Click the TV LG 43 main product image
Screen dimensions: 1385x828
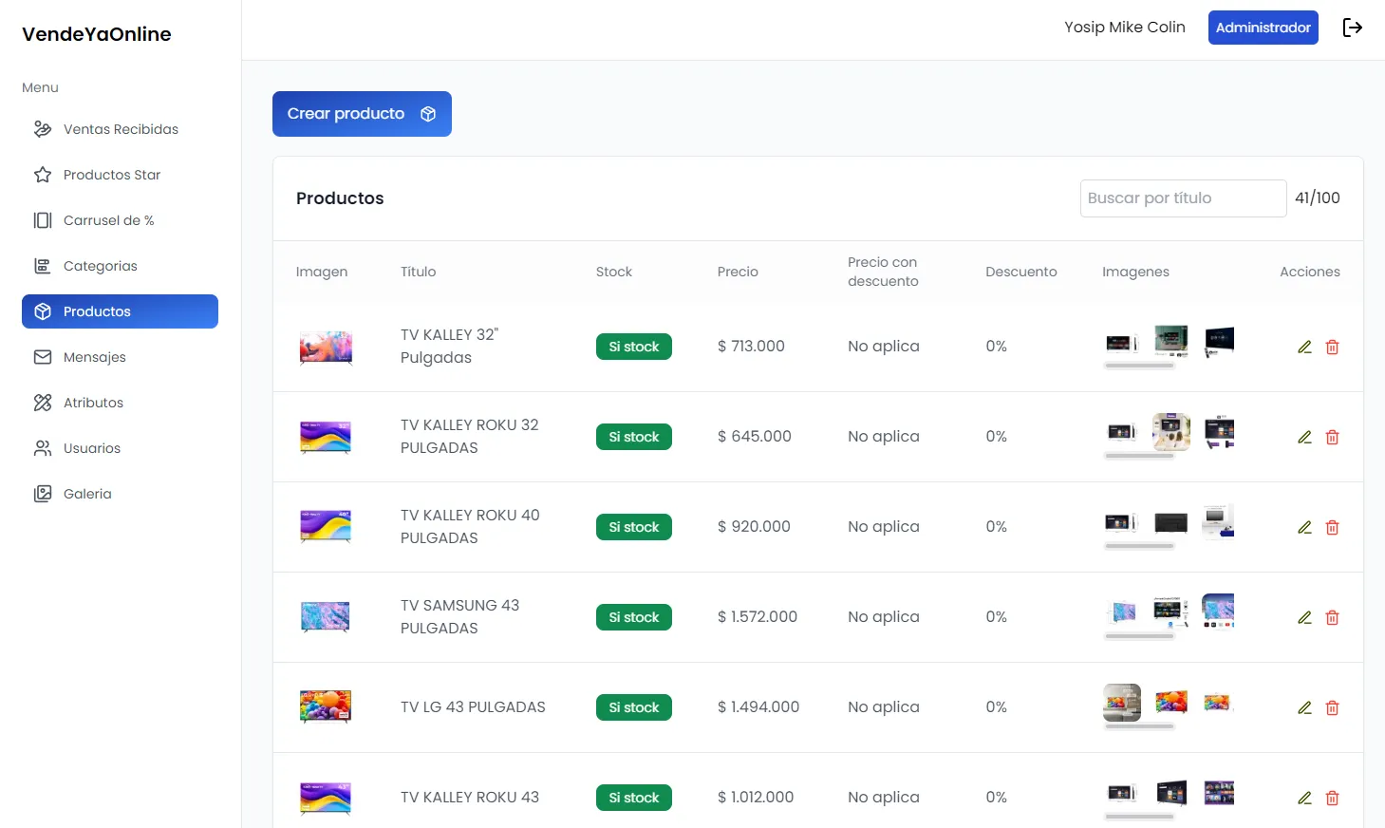point(326,707)
